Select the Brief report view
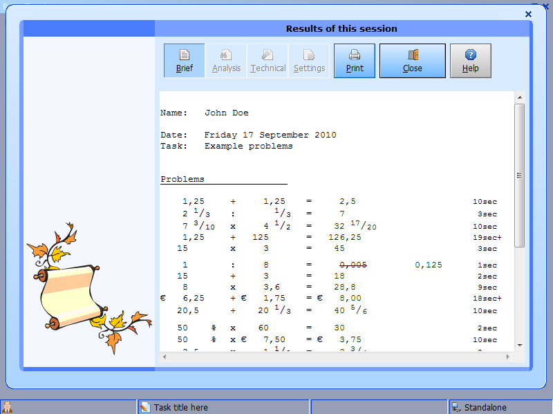The width and height of the screenshot is (553, 414). pyautogui.click(x=185, y=61)
